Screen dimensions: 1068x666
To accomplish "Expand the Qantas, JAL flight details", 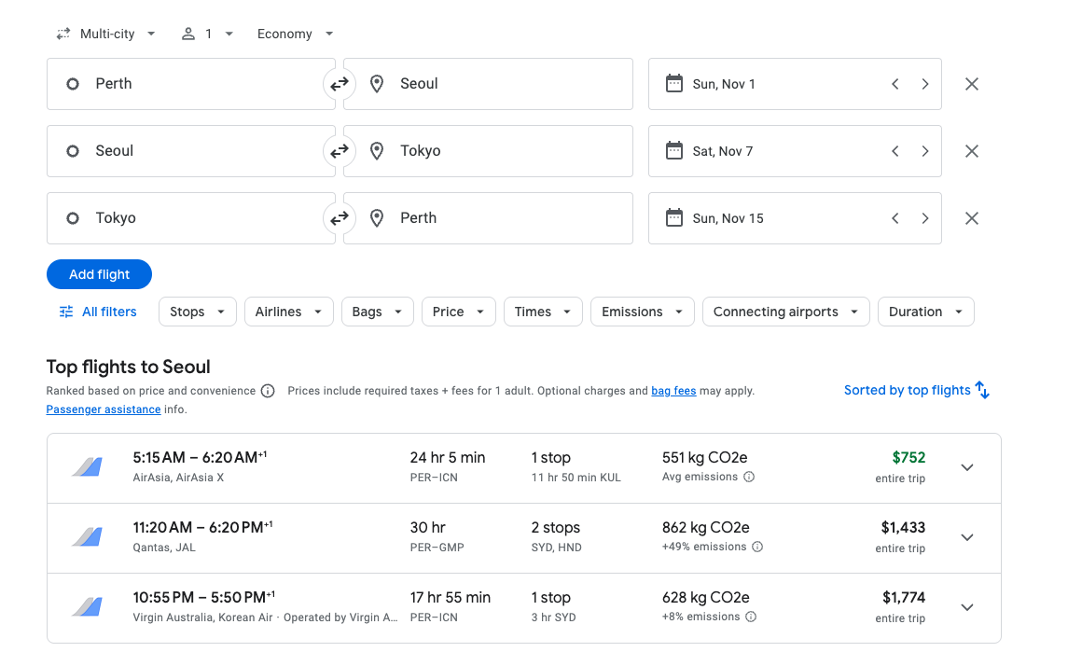I will click(966, 537).
